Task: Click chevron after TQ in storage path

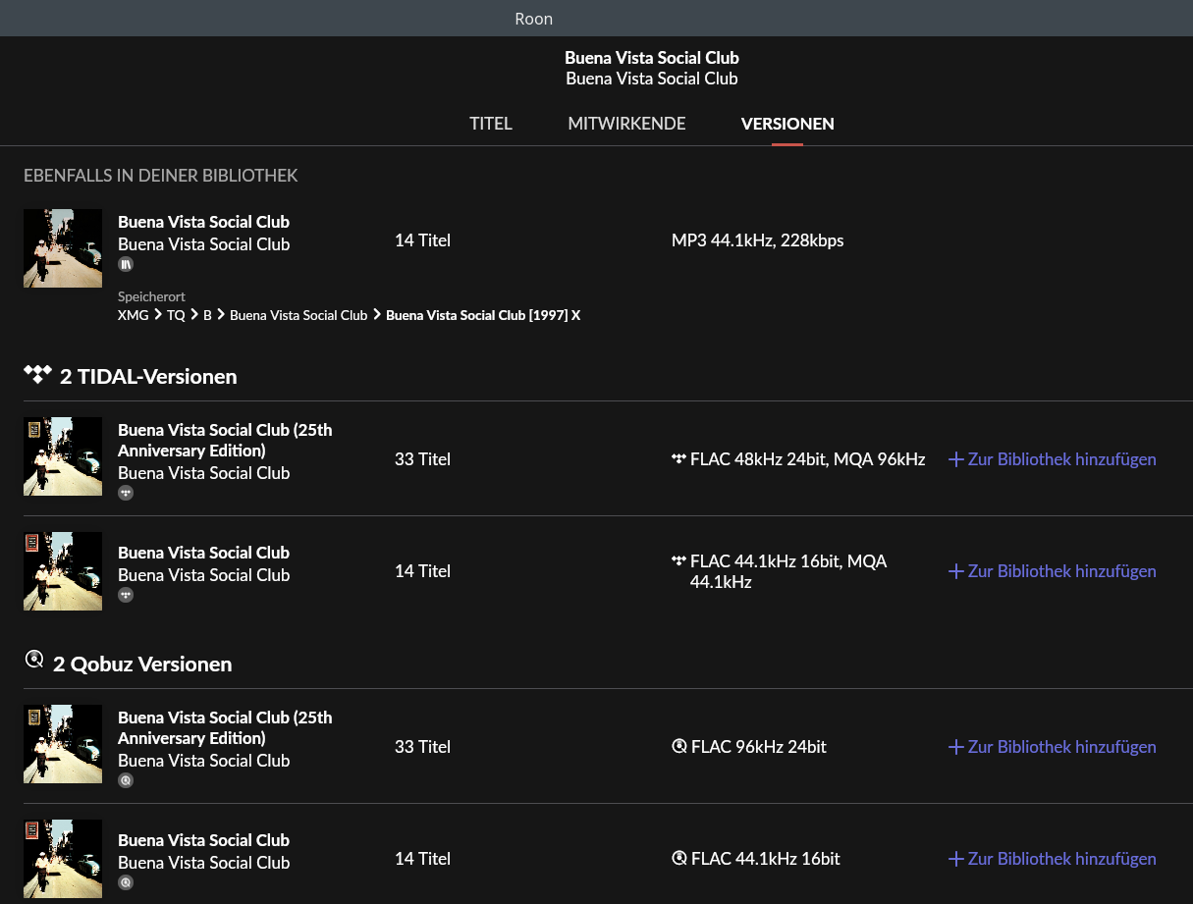Action: (x=193, y=315)
